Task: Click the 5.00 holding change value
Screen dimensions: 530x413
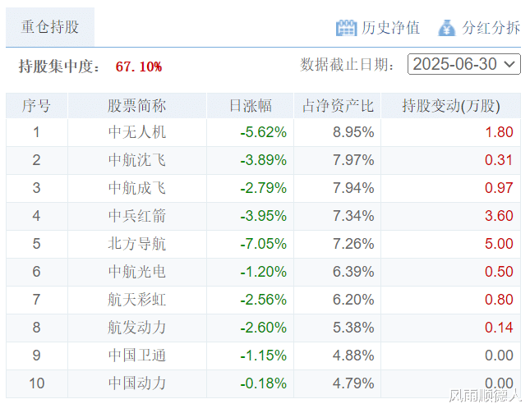Action: point(500,244)
